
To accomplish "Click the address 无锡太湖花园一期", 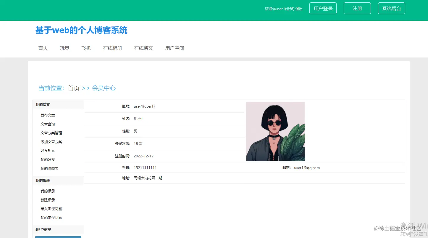I will (148, 178).
